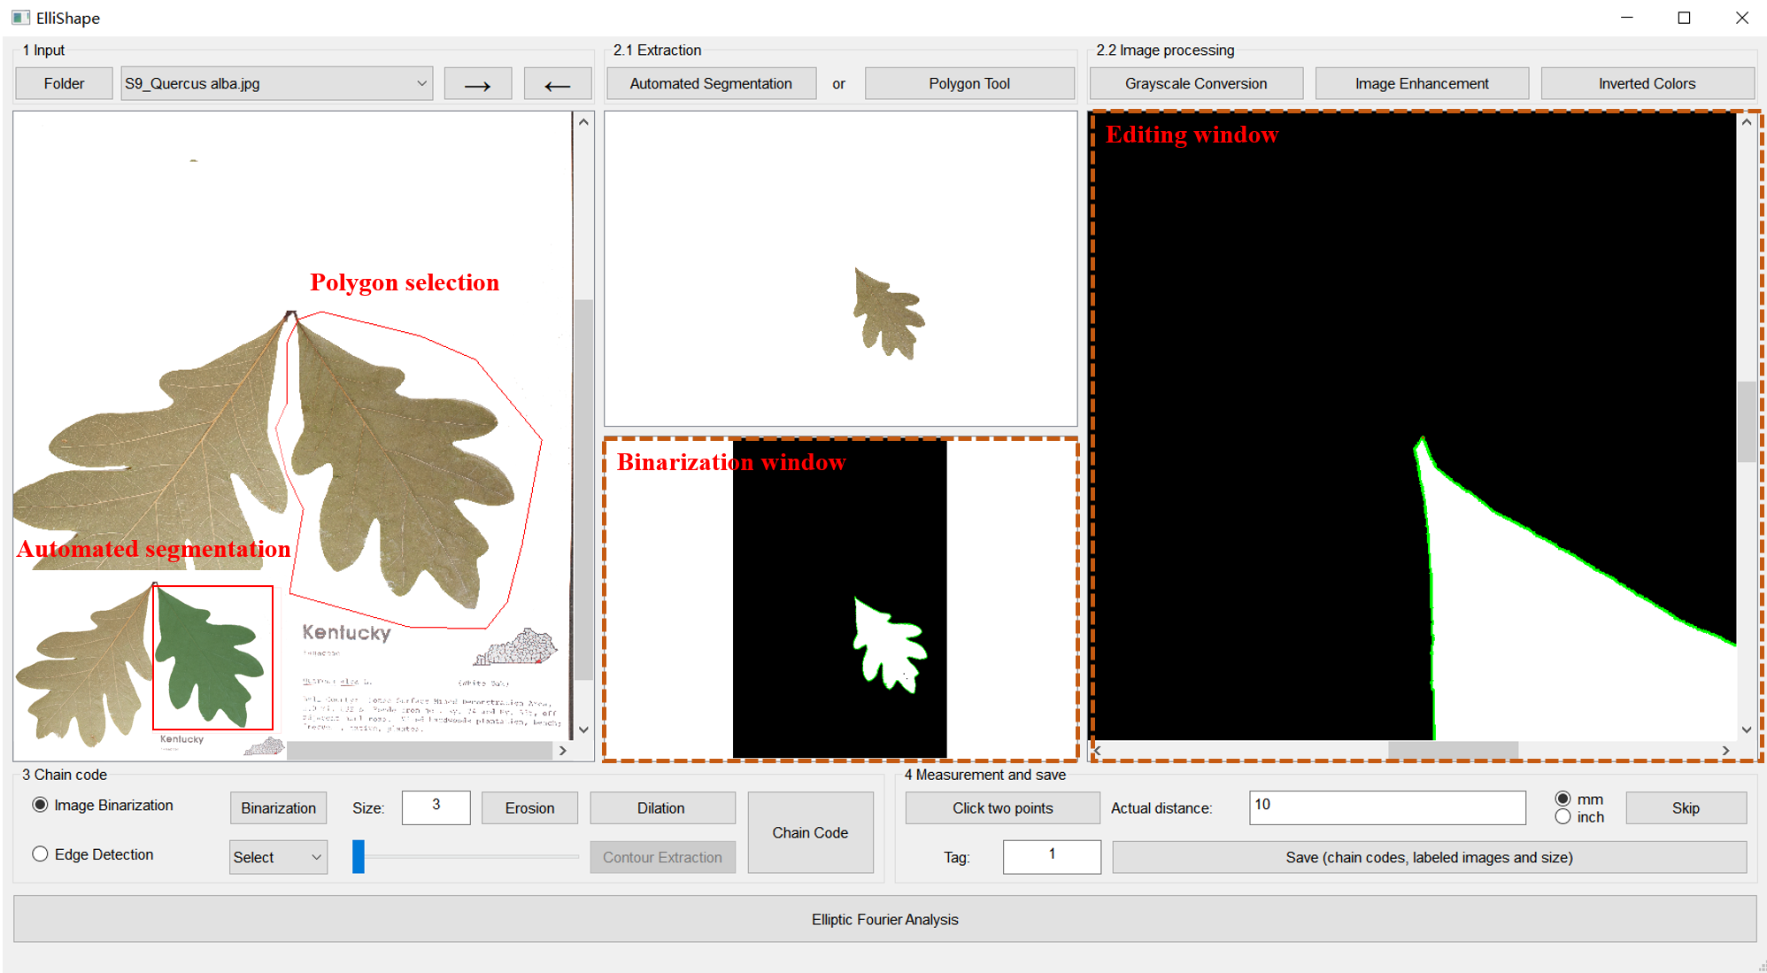Click the previous image arrow button
This screenshot has width=1767, height=973.
557,84
